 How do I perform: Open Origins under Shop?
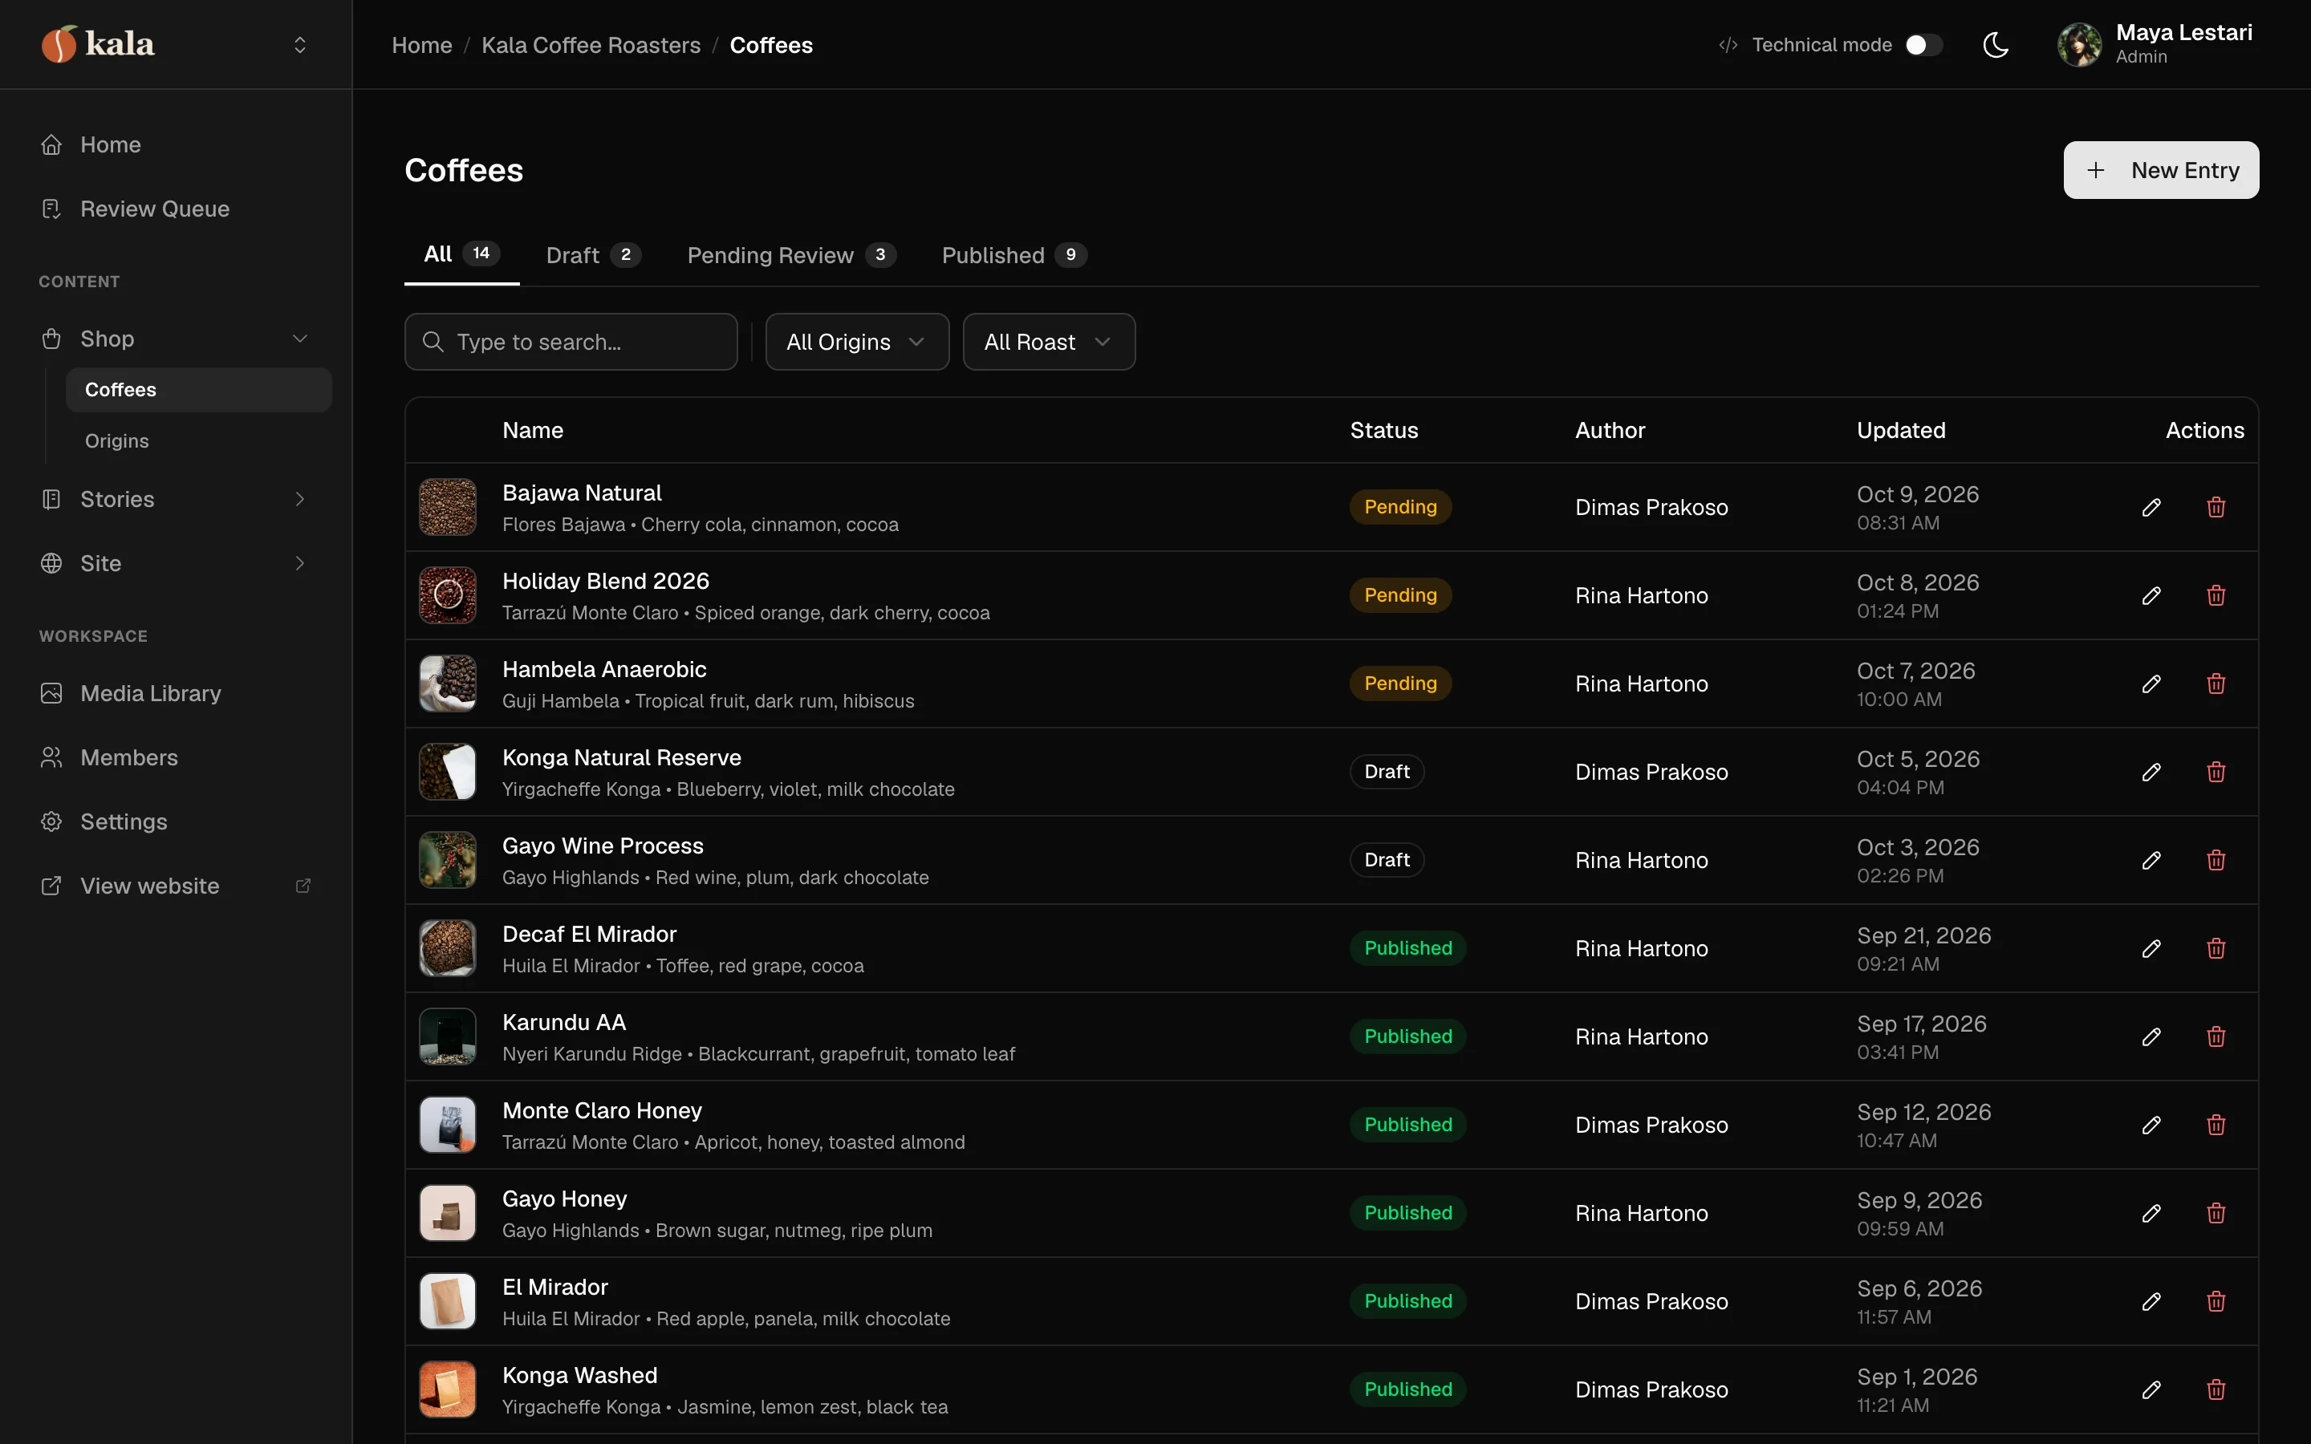click(x=199, y=441)
